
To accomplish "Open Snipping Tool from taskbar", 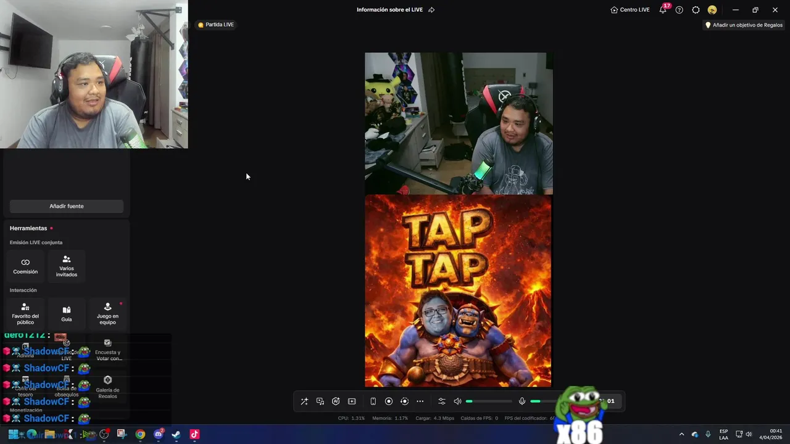I will [x=122, y=434].
